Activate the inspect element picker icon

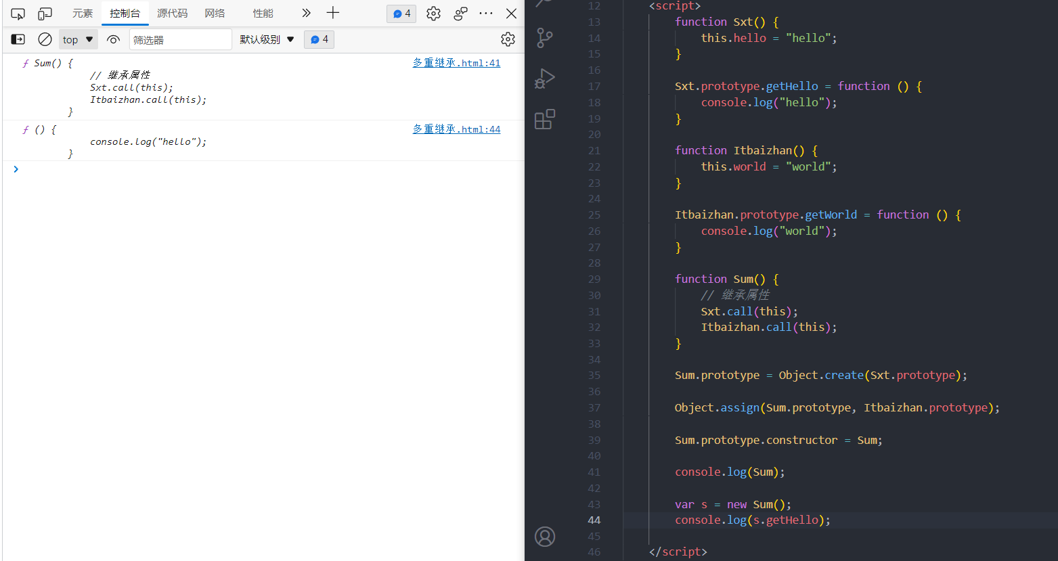pos(18,14)
